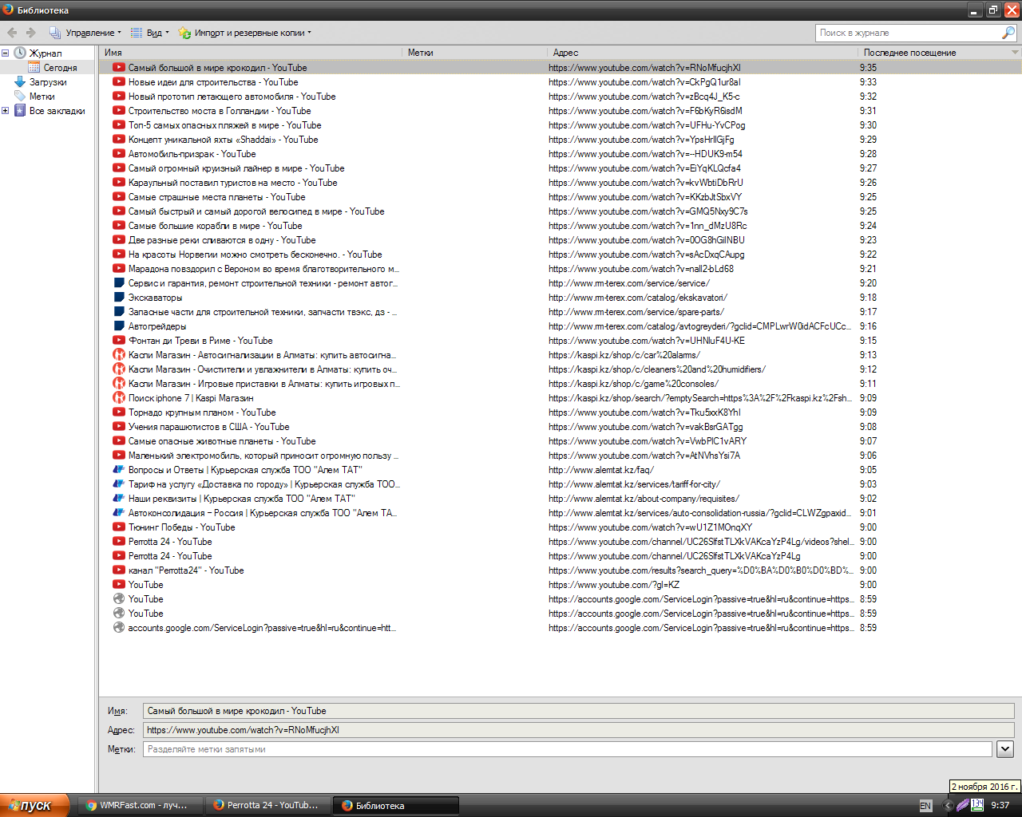Select Сегодня in the history tree
The width and height of the screenshot is (1022, 817).
[60, 68]
